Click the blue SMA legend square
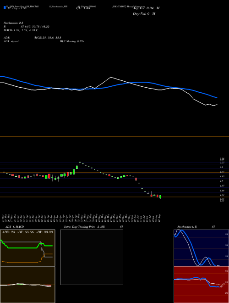Viewport: 229px width, 303px height. pos(5,7)
